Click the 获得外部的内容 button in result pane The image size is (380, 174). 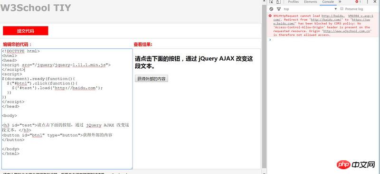click(152, 79)
